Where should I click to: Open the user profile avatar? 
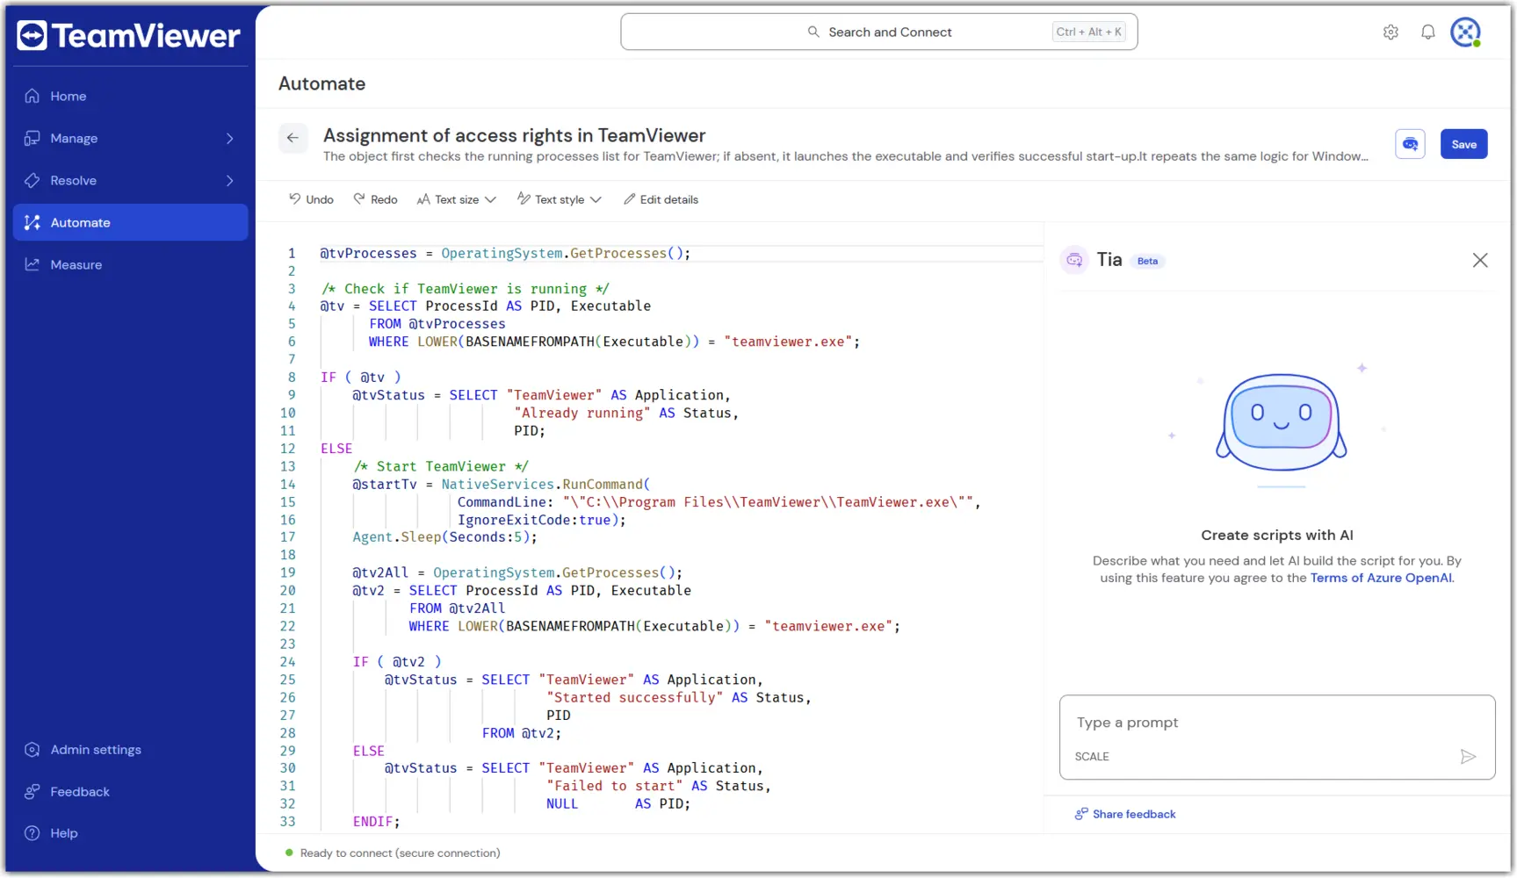click(1465, 32)
